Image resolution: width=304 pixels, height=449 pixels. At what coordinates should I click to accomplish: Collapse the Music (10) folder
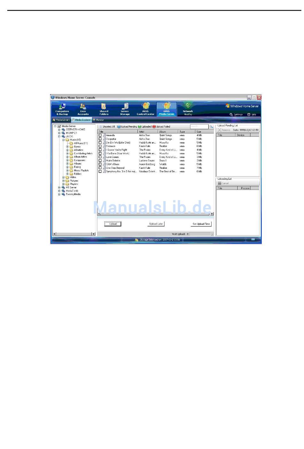click(63, 140)
